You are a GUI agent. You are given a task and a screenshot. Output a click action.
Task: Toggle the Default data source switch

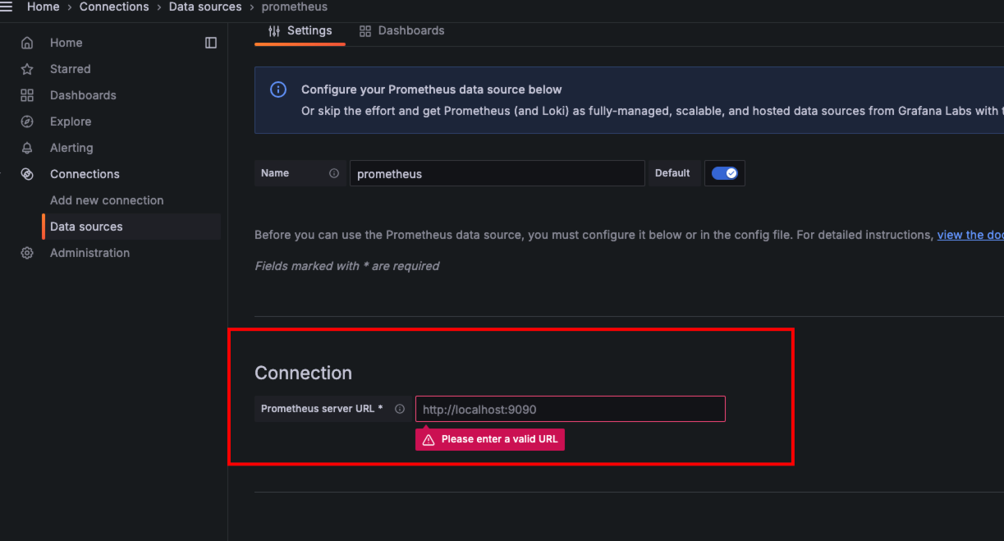tap(725, 173)
